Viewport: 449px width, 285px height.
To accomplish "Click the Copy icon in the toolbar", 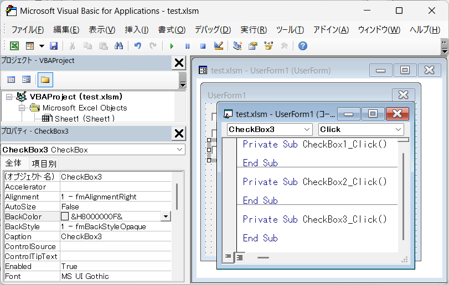I will pos(87,46).
